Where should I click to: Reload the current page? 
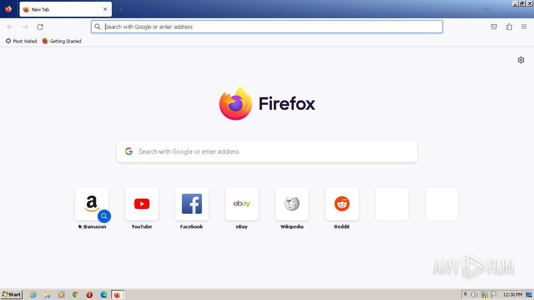(40, 27)
